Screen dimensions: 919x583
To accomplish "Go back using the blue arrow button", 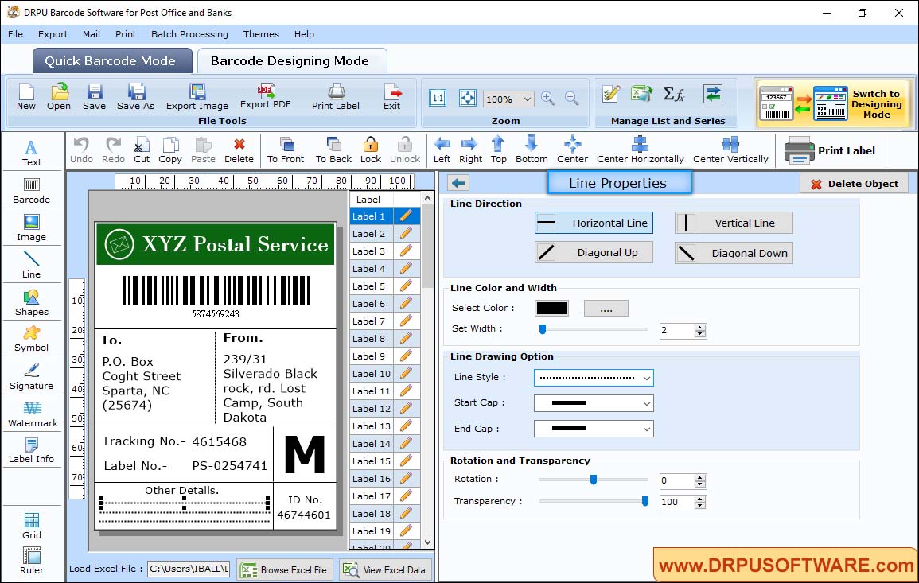I will tap(458, 184).
